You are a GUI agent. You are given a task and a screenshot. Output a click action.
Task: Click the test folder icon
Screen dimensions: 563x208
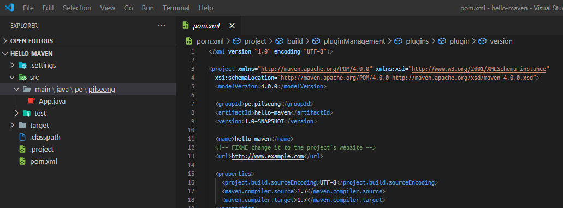pyautogui.click(x=27, y=113)
